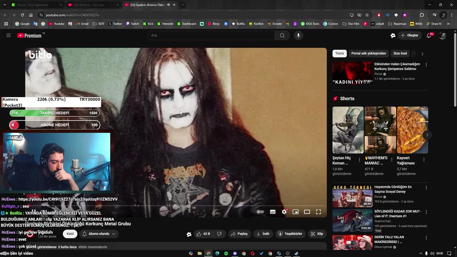457x257 pixels.
Task: Open the Korkunç Şempanze Saldırısı thumbnail
Action: [352, 73]
